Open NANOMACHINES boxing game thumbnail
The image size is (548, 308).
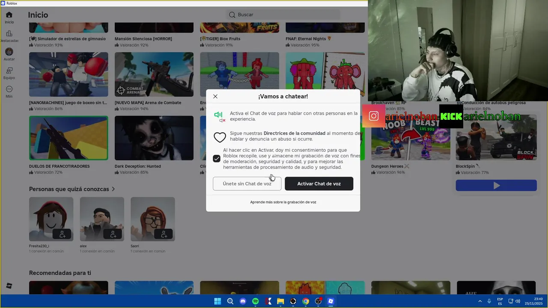pos(68,74)
